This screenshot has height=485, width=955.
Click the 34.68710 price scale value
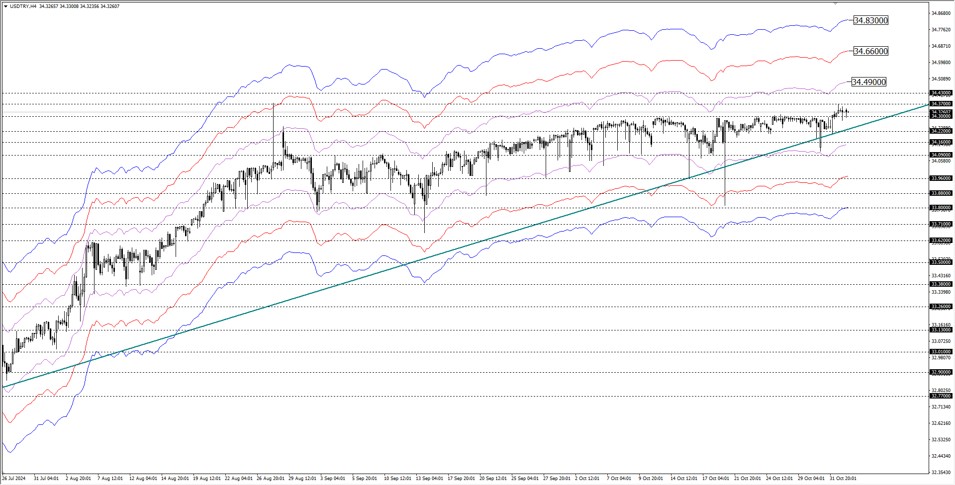pos(941,46)
